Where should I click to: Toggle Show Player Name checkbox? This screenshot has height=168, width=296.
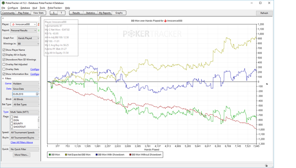click(x=4, y=50)
